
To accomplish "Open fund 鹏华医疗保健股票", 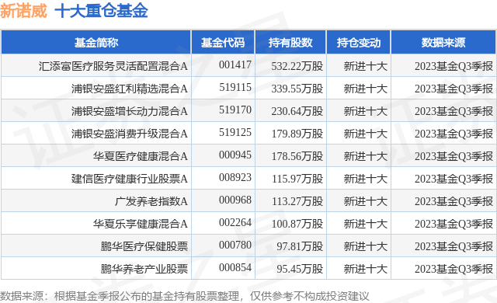I will pos(144,246).
